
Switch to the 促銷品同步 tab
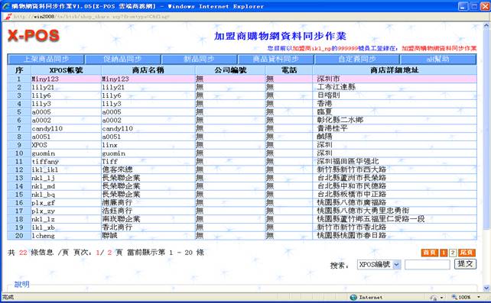pyautogui.click(x=122, y=59)
